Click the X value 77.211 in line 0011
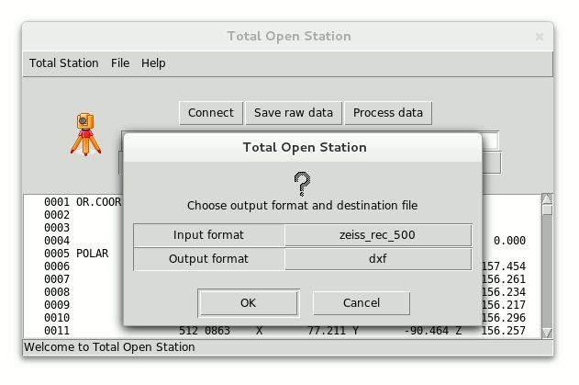 [x=327, y=331]
